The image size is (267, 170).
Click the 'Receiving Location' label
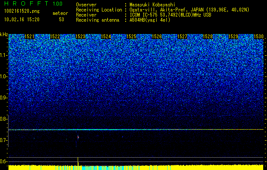[99, 10]
